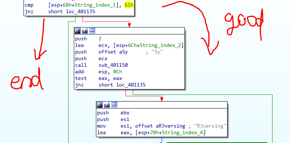Click edit pencil icon on 'push 2' node
Screen dimensions: 290x143
click(85, 31)
